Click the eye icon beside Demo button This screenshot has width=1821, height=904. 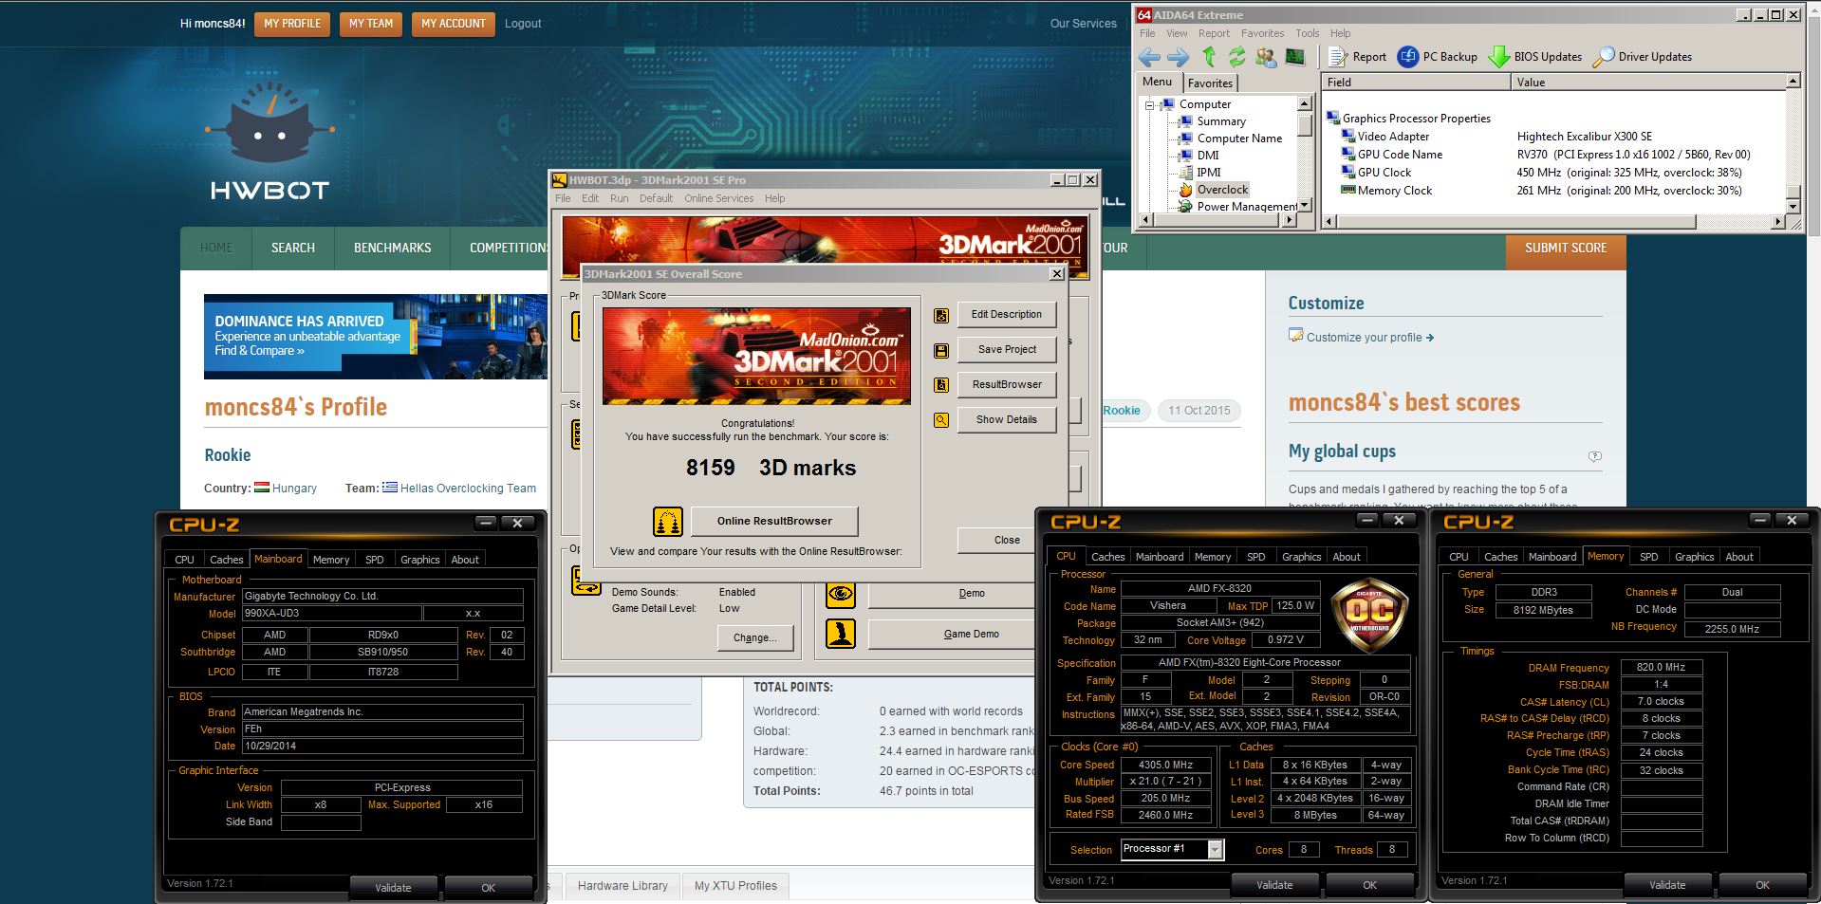tap(841, 594)
